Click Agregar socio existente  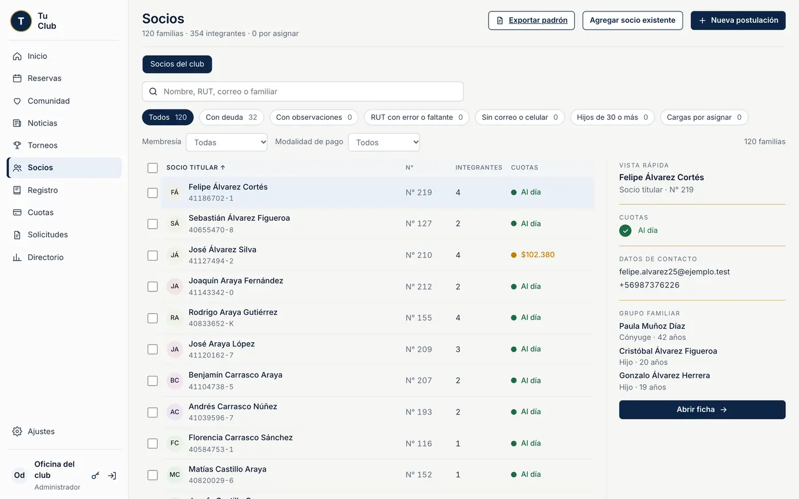tap(632, 20)
